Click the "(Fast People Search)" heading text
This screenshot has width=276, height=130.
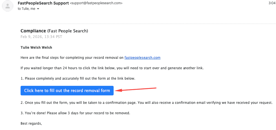click(x=68, y=31)
